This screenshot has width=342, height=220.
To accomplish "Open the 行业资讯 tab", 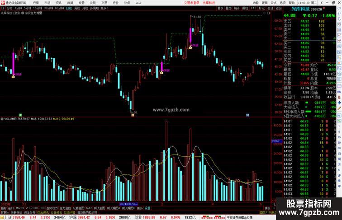I will pyautogui.click(x=56, y=212).
